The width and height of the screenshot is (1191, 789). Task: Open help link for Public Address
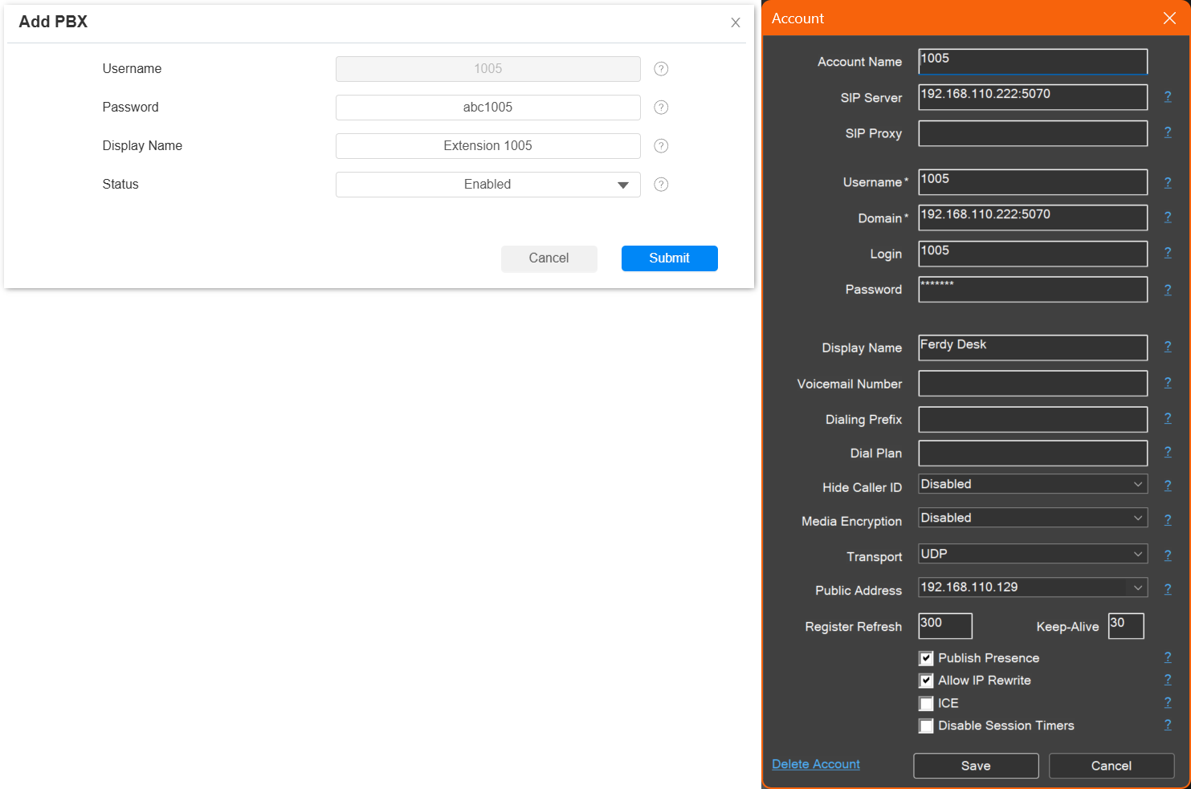pyautogui.click(x=1168, y=589)
